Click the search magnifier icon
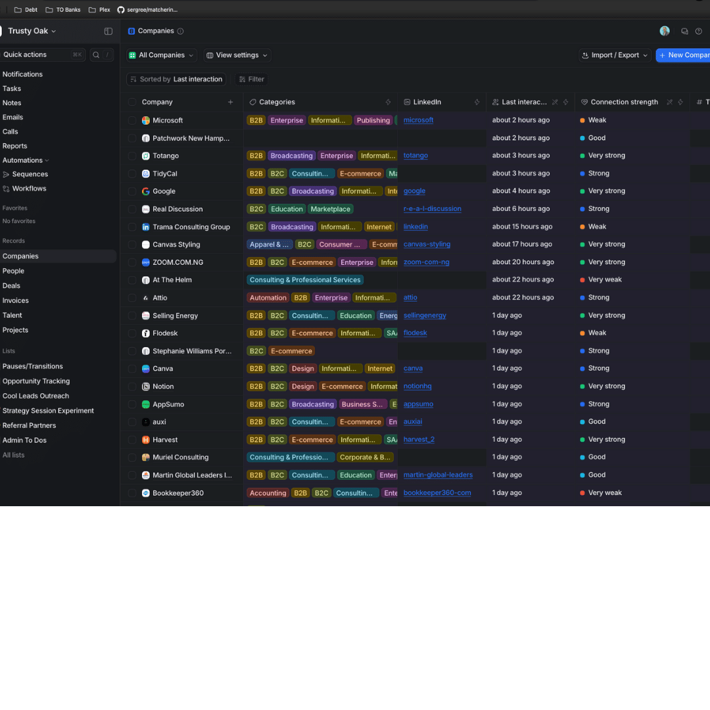710x710 pixels. point(96,55)
